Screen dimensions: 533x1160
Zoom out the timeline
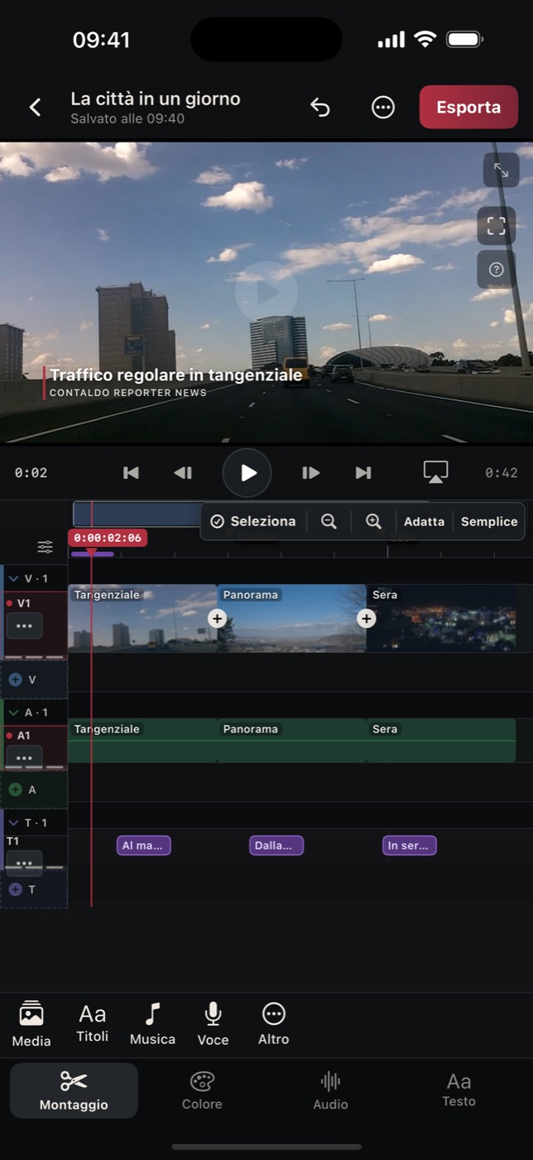coord(329,521)
